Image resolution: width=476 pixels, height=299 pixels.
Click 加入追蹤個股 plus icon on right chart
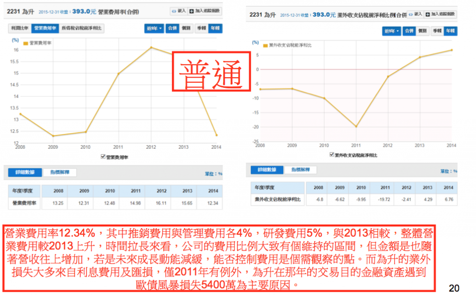point(428,14)
